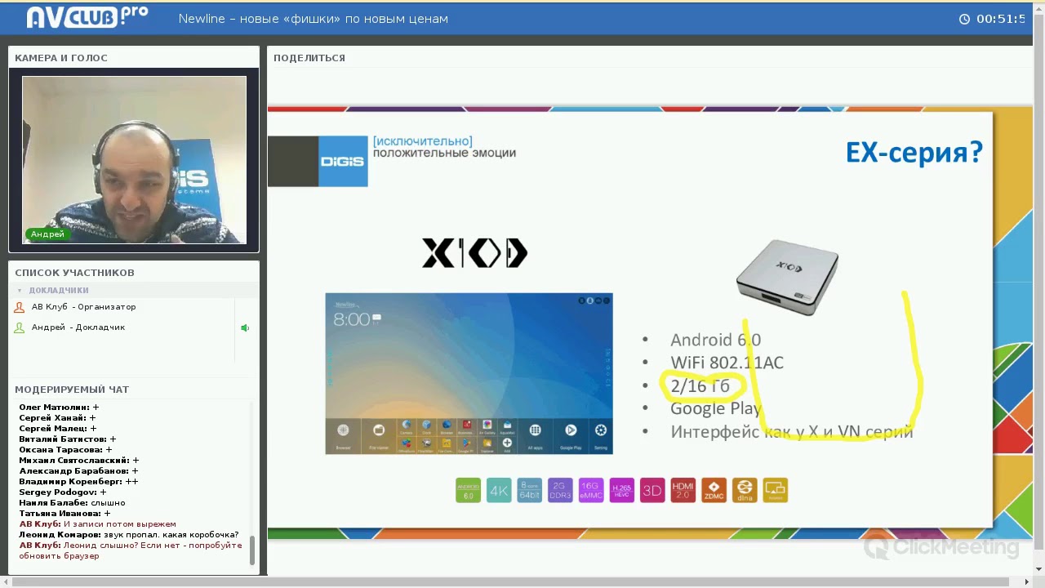Click the chat message from Александр Барабанов
This screenshot has height=588, width=1045.
point(78,471)
